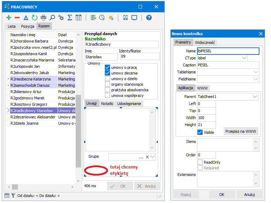Uncheck umowy zlecenia checkbox
The width and height of the screenshot is (271, 203).
[107, 73]
